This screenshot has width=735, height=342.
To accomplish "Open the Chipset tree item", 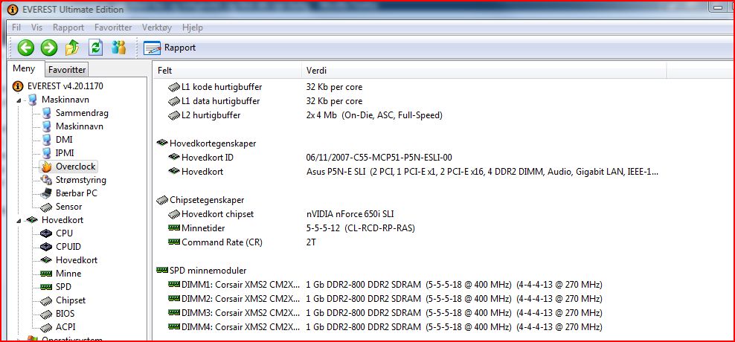I will (x=64, y=300).
